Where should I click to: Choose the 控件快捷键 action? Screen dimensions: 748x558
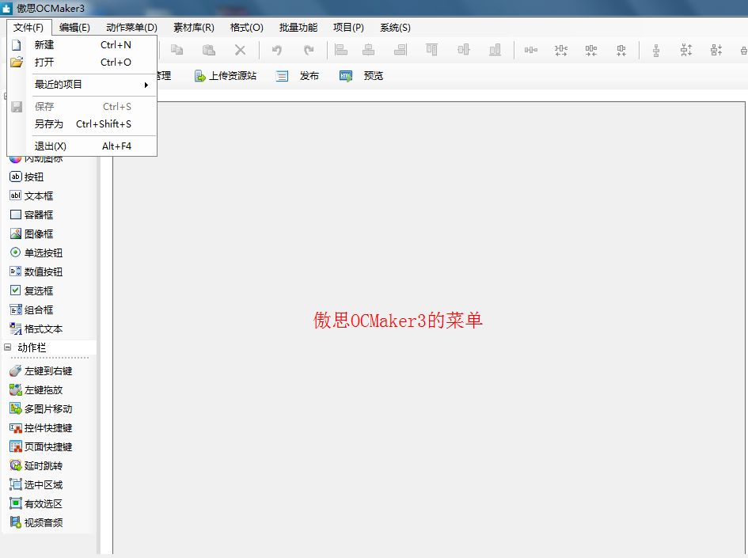(41, 427)
